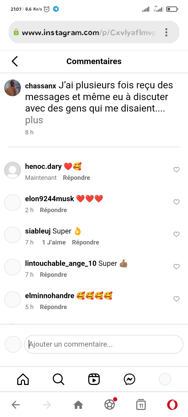The height and width of the screenshot is (417, 188).
Task: Open Instagram home feed icon
Action: click(23, 379)
